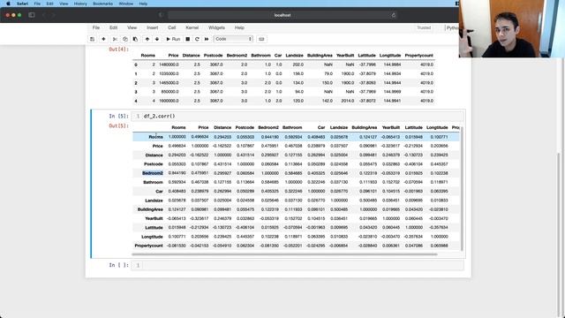565x318 pixels.
Task: Click the Distance row header in correlation table
Action: [154, 155]
